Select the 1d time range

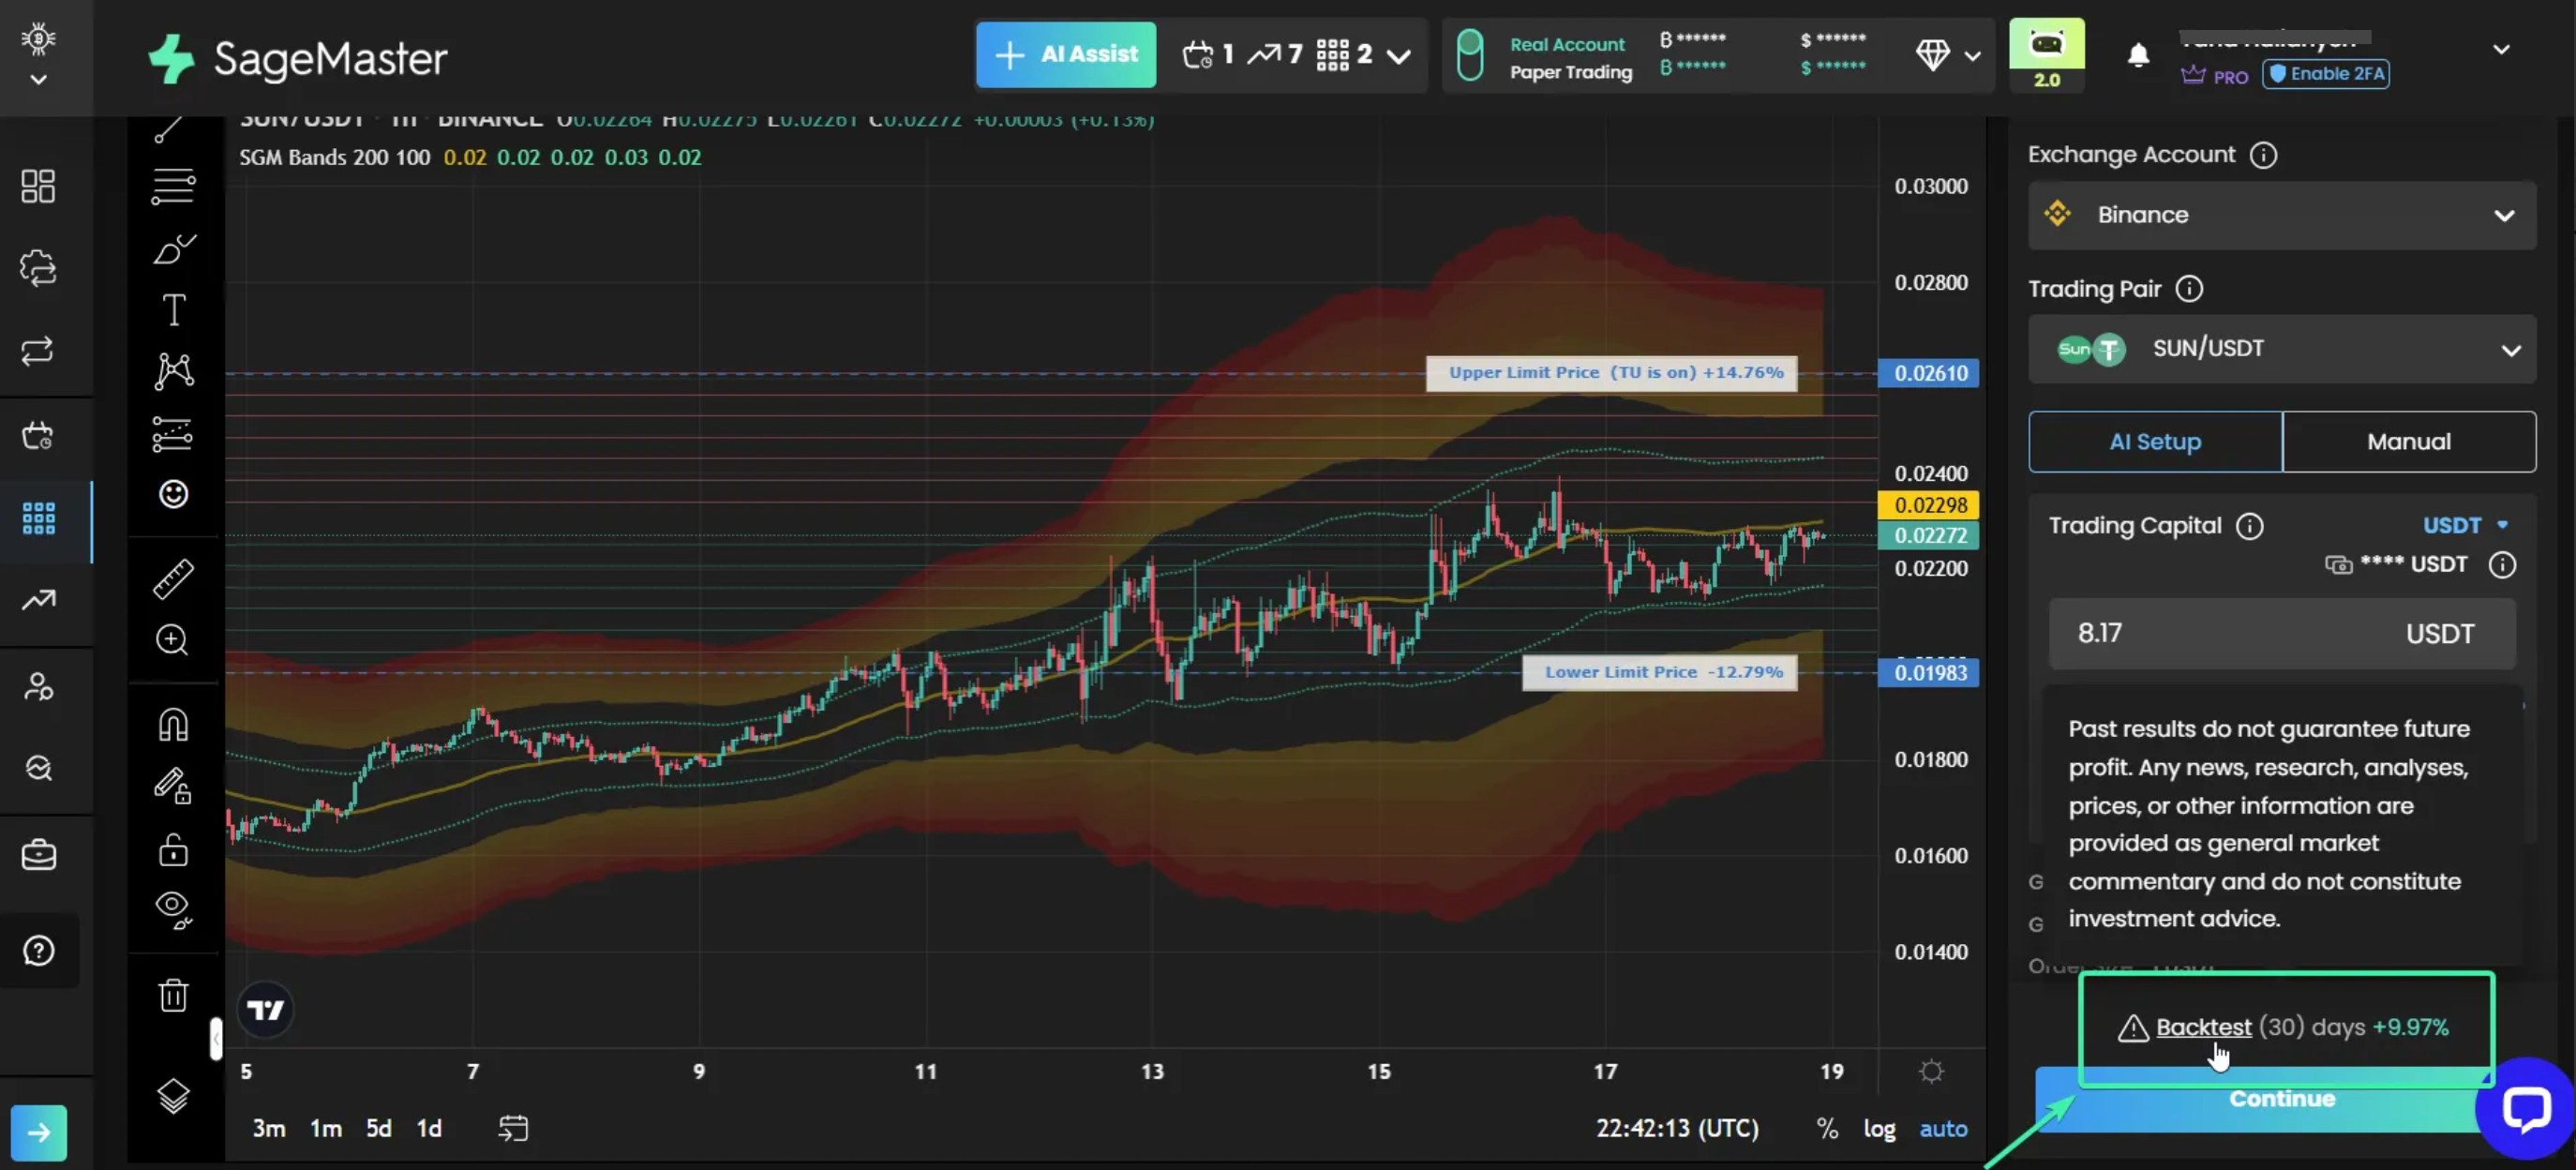click(x=429, y=1128)
